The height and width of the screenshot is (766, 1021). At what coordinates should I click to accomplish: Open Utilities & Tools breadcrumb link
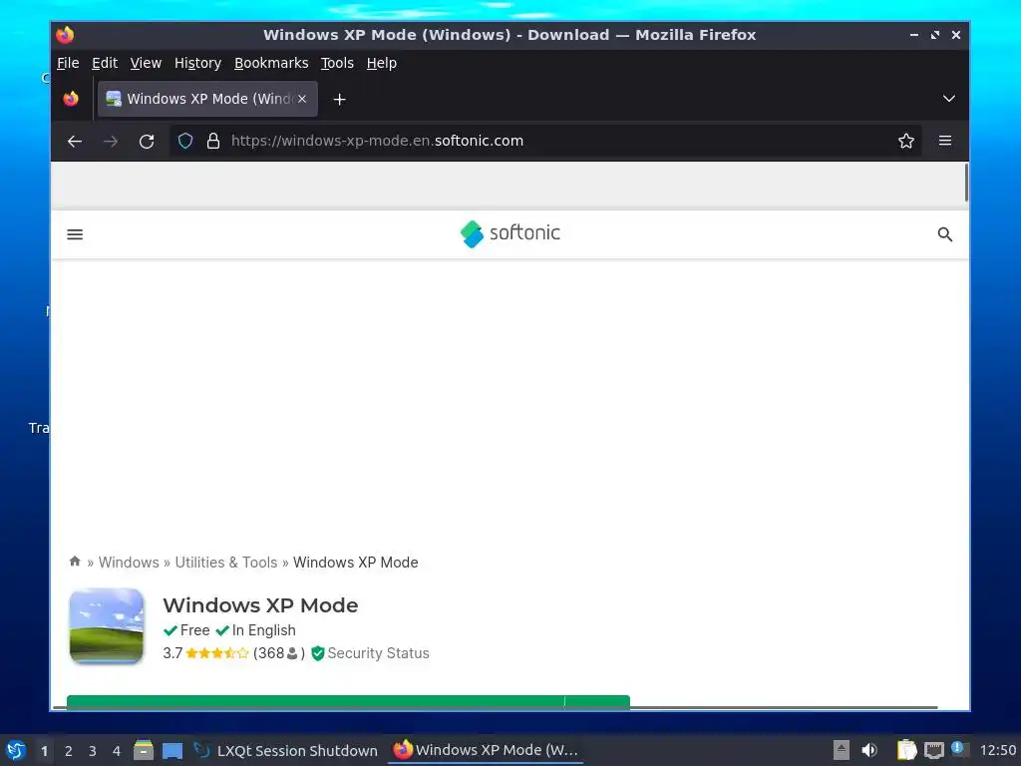226,563
